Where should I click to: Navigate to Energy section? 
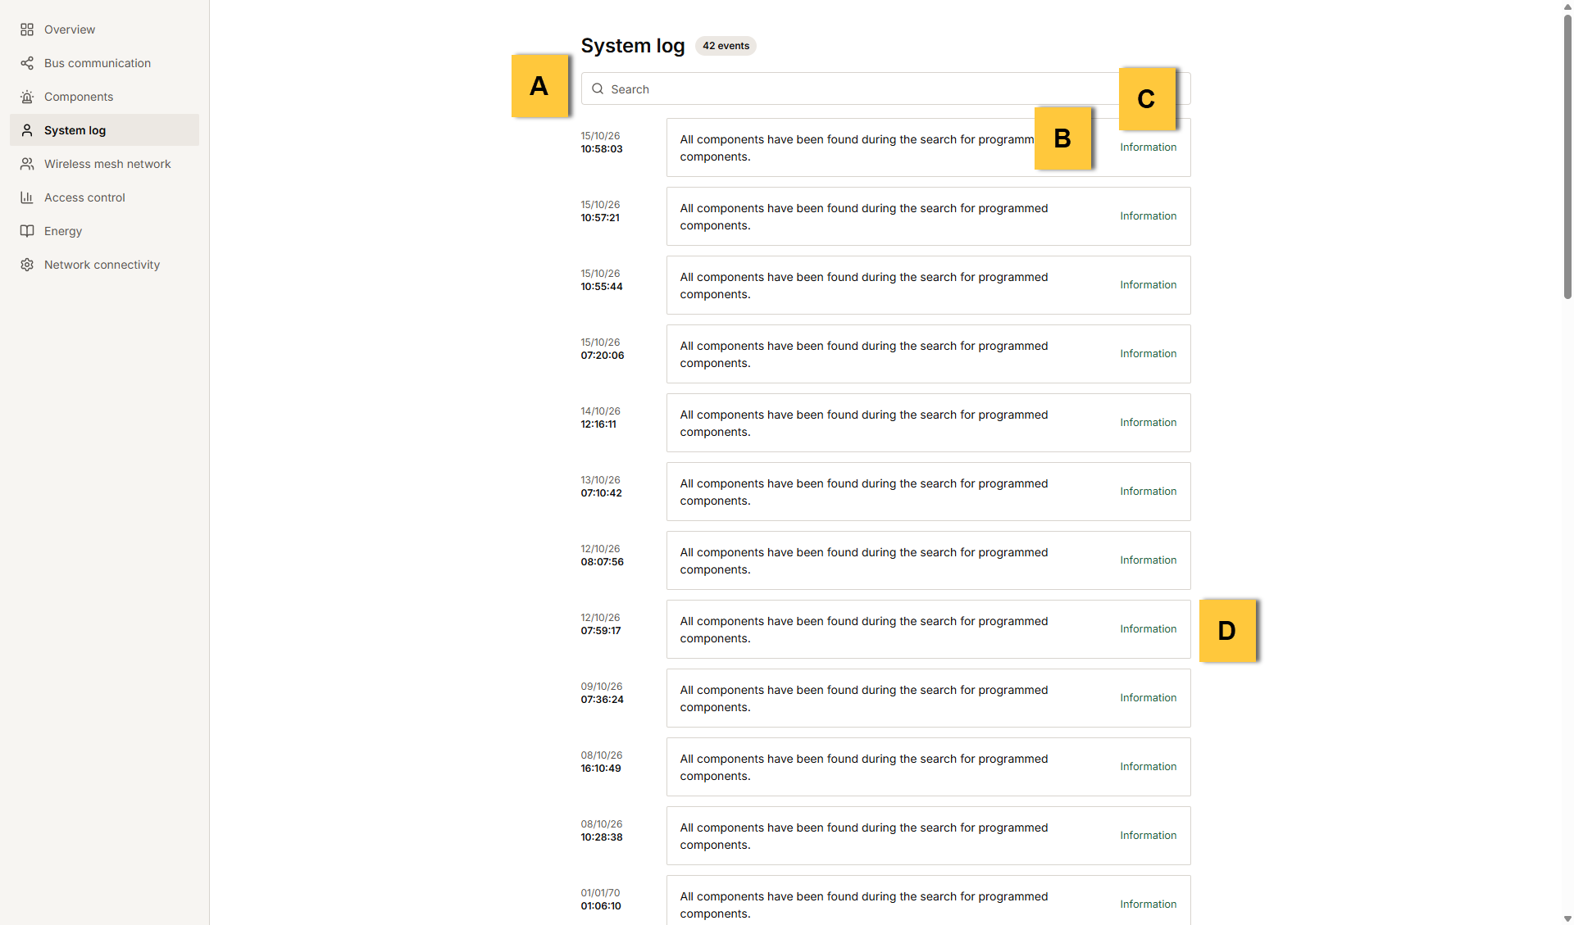pos(104,231)
